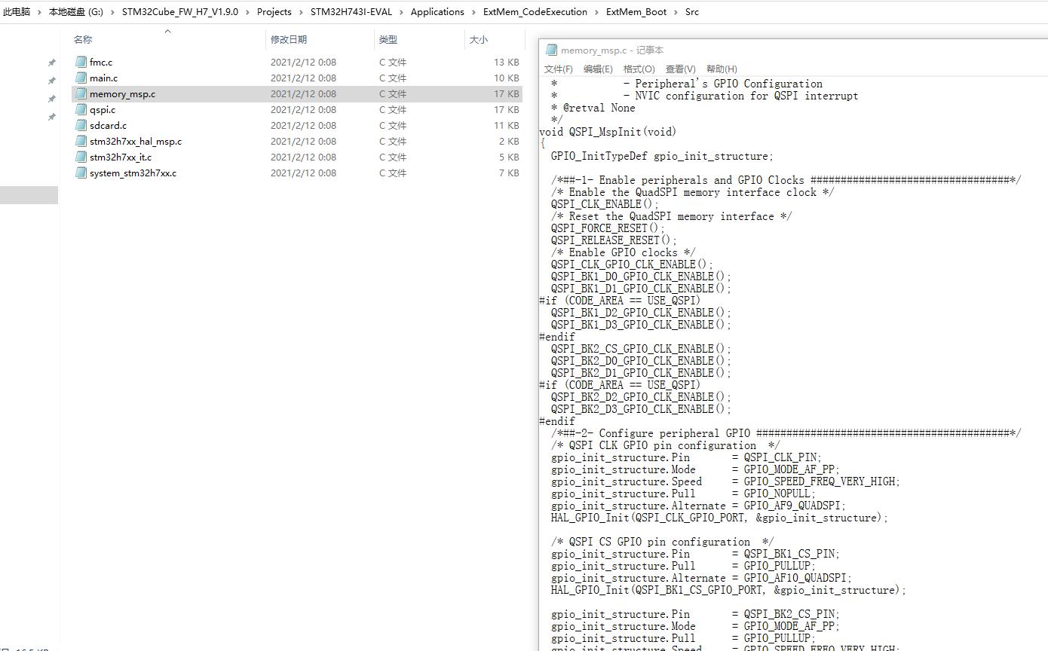Go to STM32Cube_FW_H7_V1.9.0 folder in breadcrumb
The image size is (1048, 651).
179,12
